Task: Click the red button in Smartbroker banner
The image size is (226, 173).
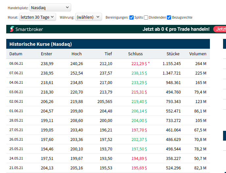Action: pos(220,29)
